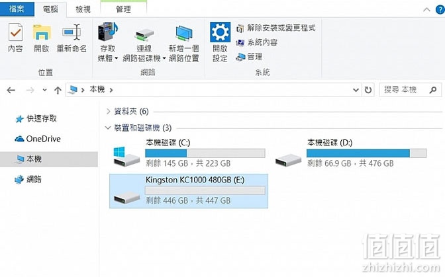Image resolution: width=445 pixels, height=277 pixels.
Task: Select the 重新命名 rename icon
Action: pos(72,32)
